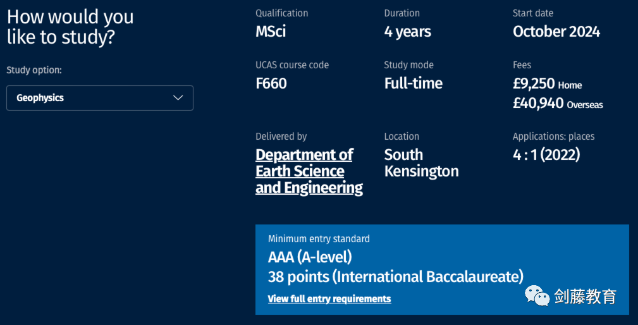
Task: Click the £9,250 Home fee
Action: pos(547,83)
